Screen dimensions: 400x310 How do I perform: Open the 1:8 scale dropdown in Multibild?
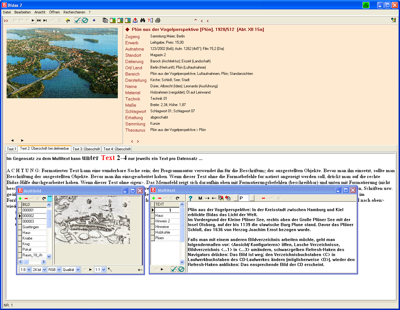[x=26, y=269]
